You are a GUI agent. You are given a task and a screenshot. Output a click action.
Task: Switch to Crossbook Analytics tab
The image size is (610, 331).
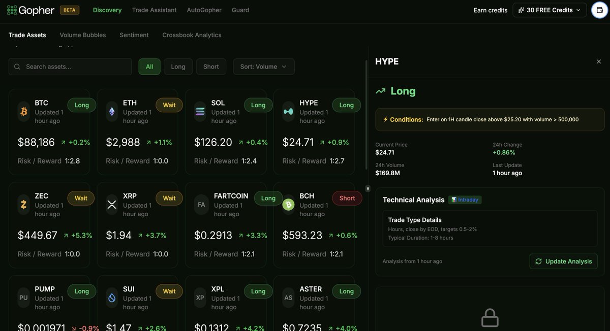[192, 35]
